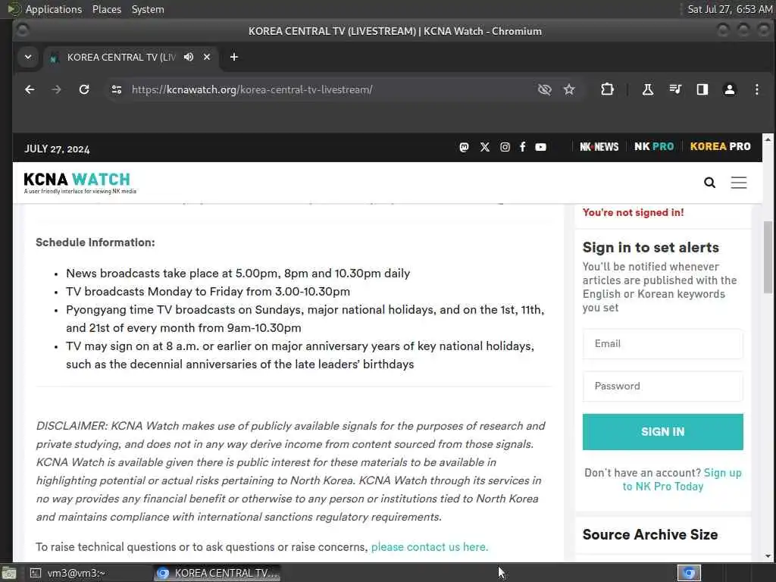
Task: Open the Instagram social icon
Action: coord(505,147)
